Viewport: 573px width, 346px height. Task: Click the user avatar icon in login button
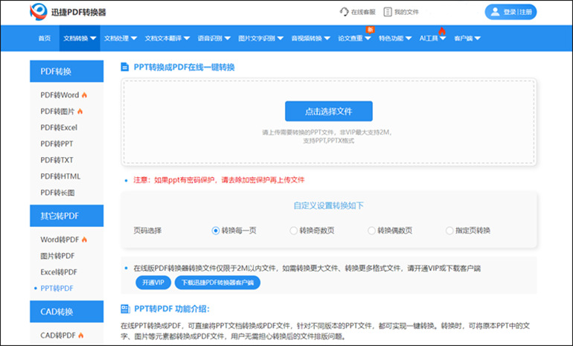point(495,12)
